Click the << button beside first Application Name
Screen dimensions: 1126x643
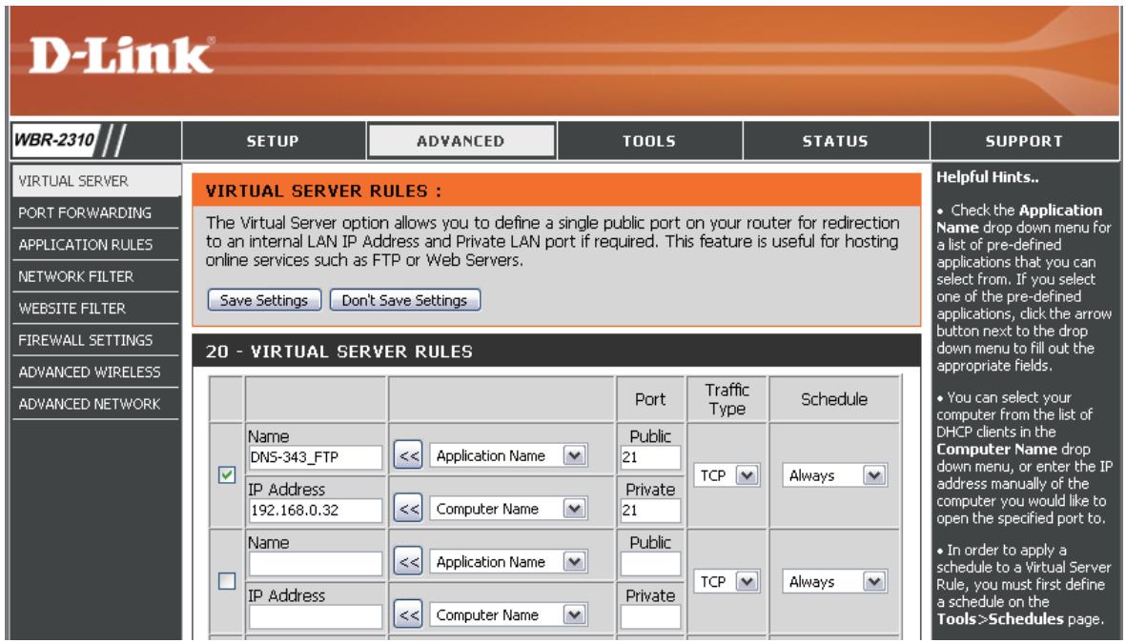tap(408, 455)
